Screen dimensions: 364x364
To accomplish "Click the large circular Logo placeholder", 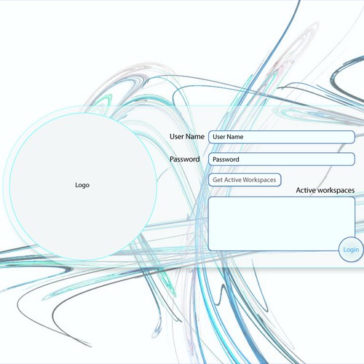I will (x=82, y=186).
